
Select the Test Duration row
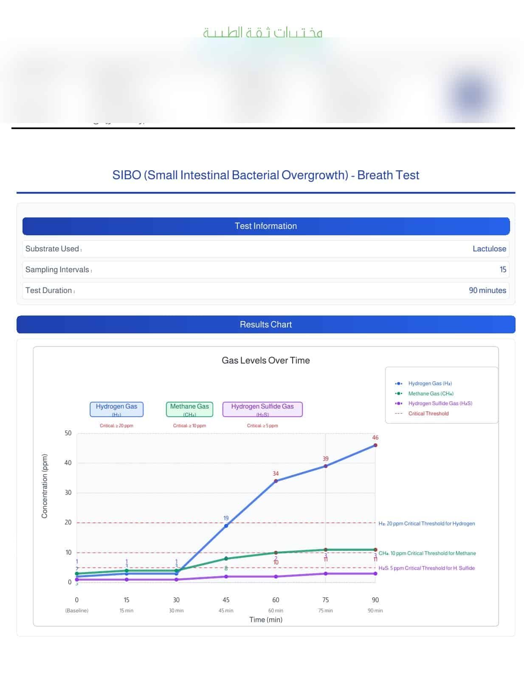pyautogui.click(x=266, y=290)
